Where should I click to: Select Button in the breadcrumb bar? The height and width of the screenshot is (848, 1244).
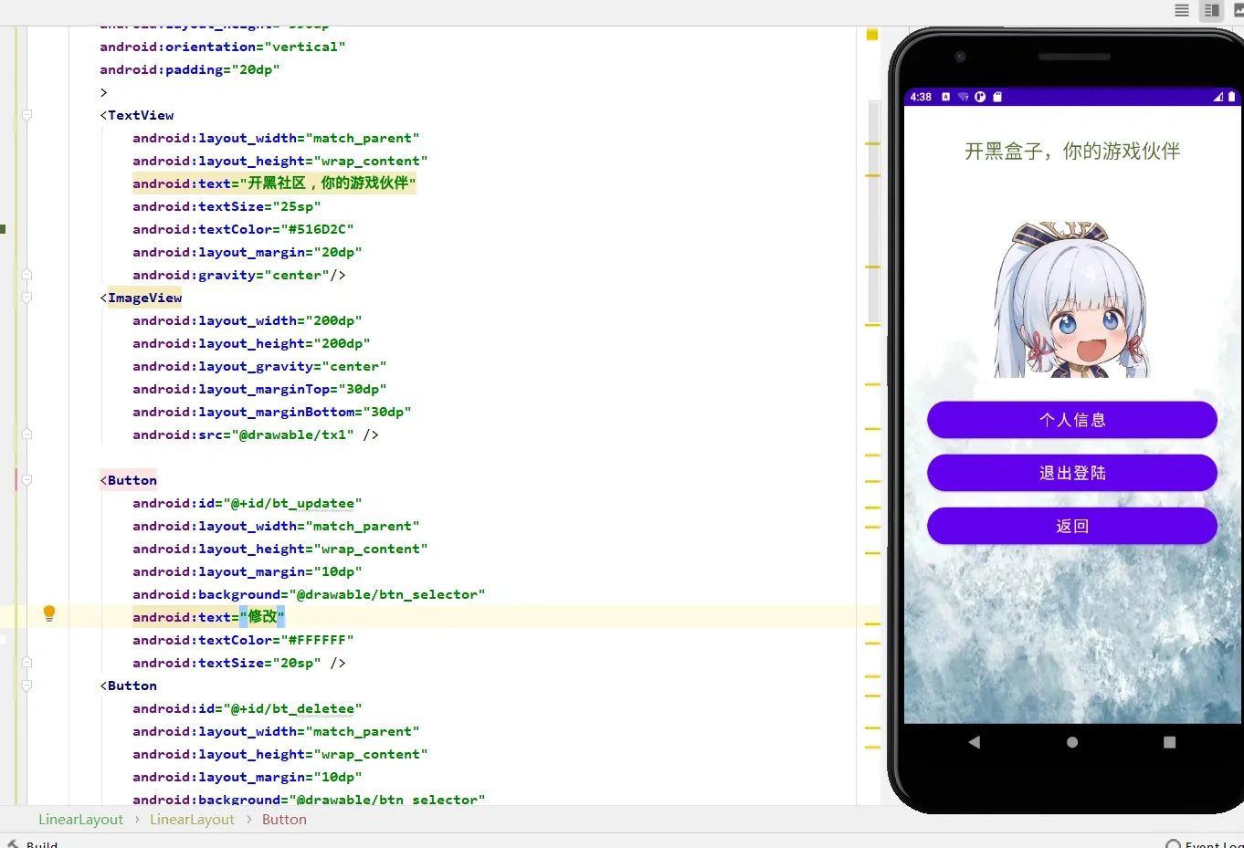(284, 819)
